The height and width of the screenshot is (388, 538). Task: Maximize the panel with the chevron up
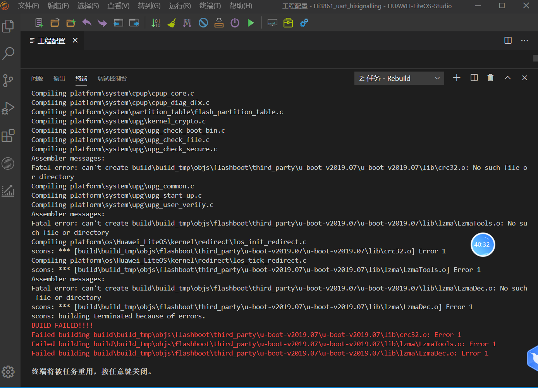pos(507,77)
